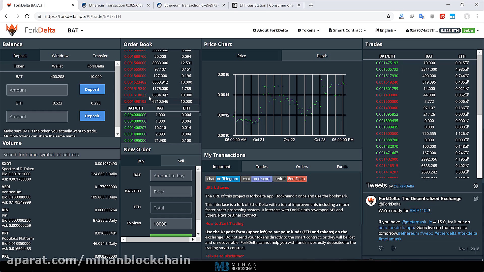Viewport: 484px width, 272px height.
Task: Open external link icon for trade 0.001517930
Action: coord(467,76)
